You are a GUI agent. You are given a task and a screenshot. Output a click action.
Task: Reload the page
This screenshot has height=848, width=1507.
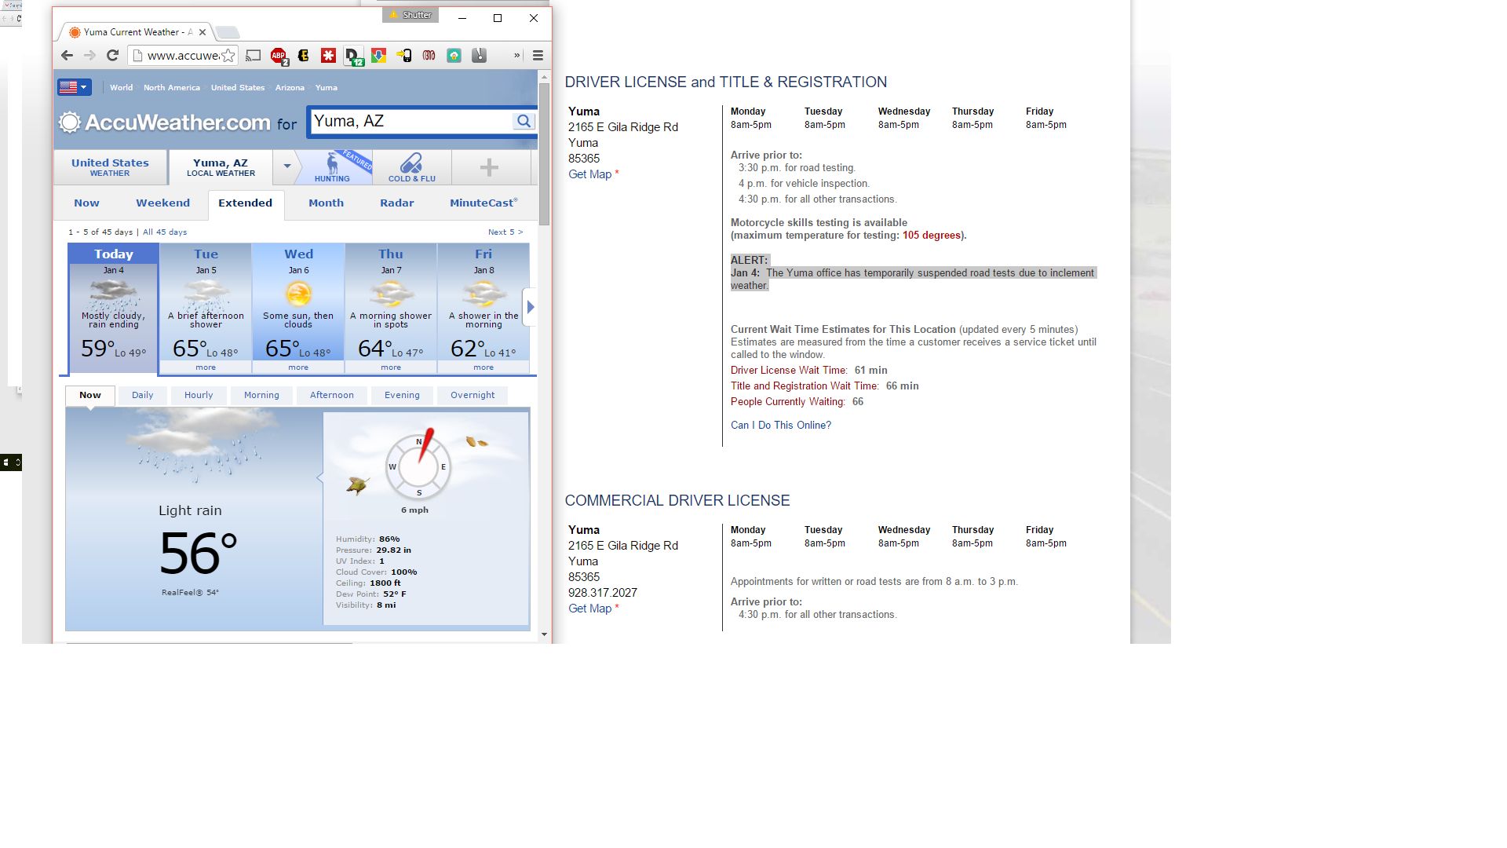[x=112, y=56]
